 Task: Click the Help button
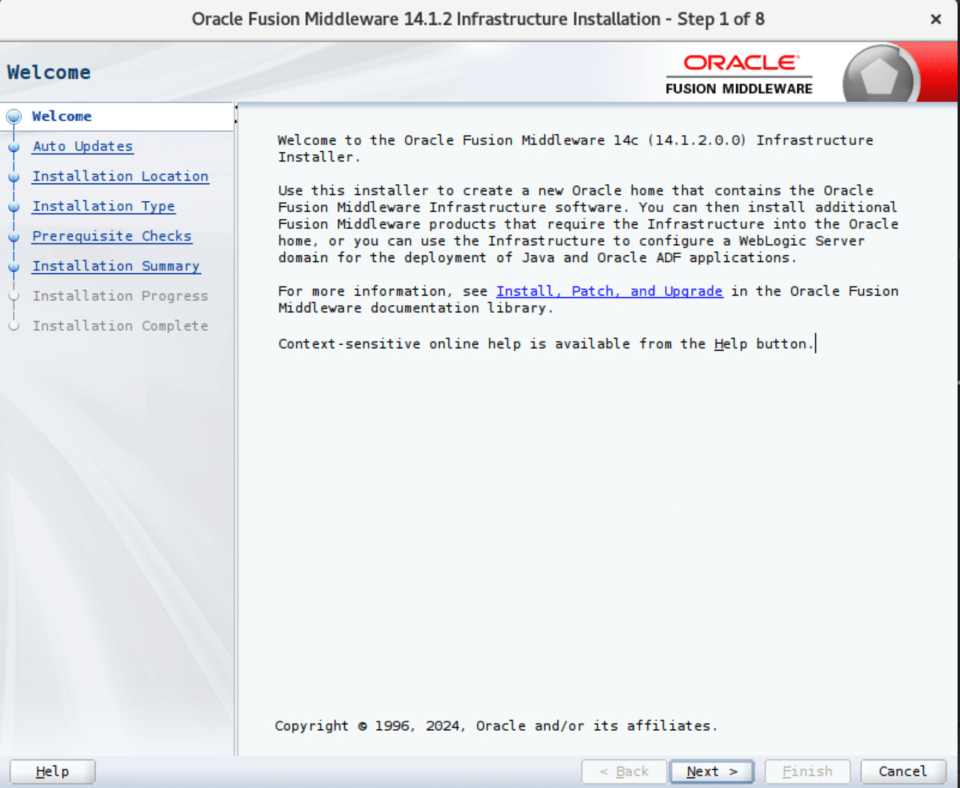point(53,772)
